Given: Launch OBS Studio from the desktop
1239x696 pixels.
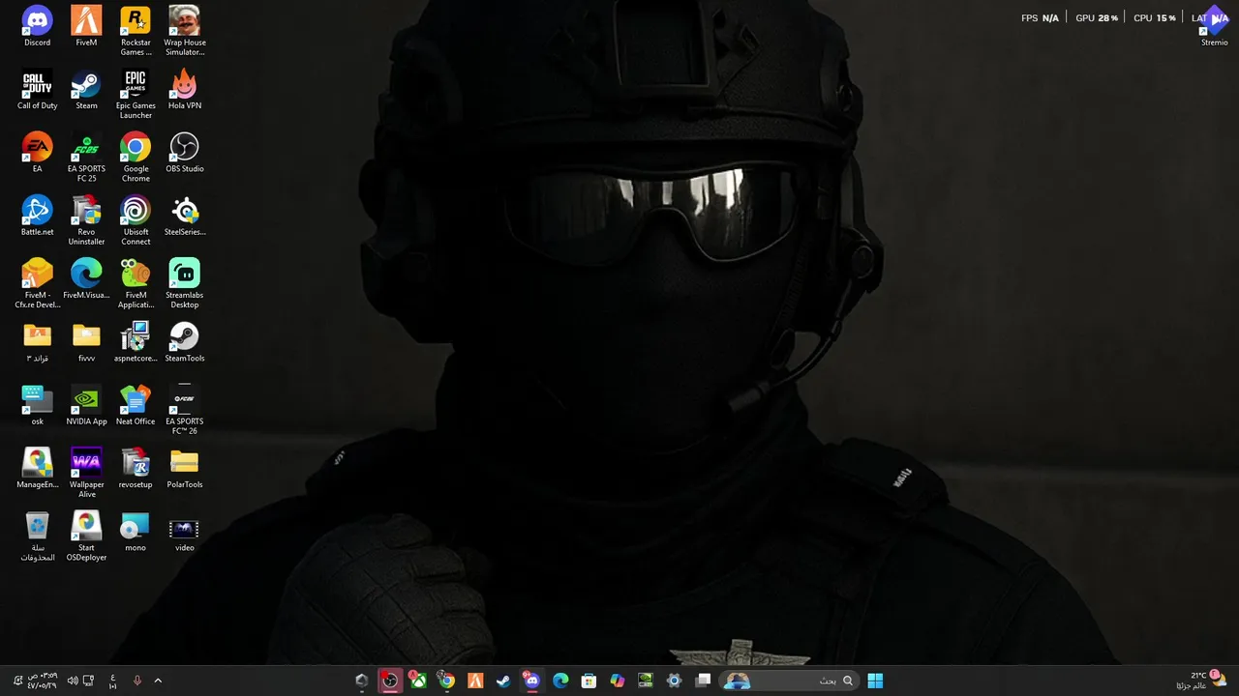Looking at the screenshot, I should (x=184, y=153).
